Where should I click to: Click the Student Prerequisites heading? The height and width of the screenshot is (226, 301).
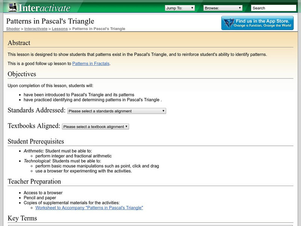pyautogui.click(x=36, y=142)
